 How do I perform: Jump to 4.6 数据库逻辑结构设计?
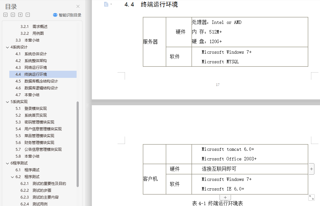pos(37,88)
